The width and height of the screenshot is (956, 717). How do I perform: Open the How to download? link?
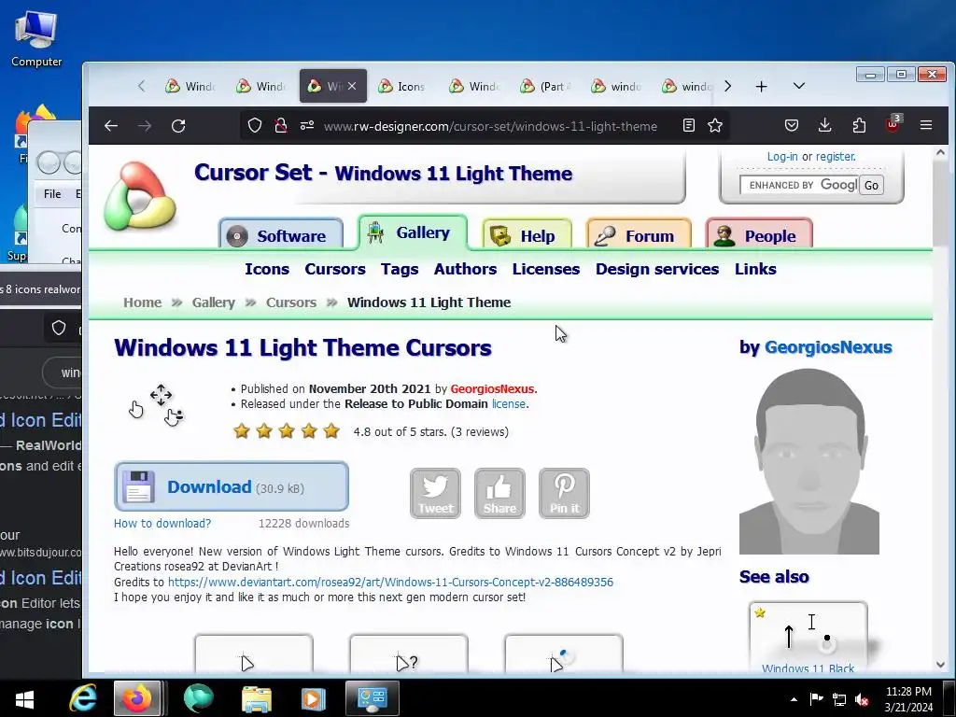162,523
